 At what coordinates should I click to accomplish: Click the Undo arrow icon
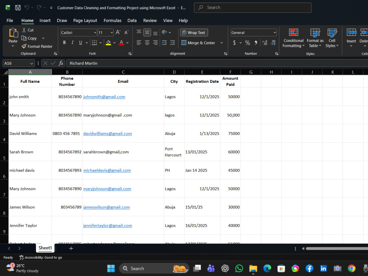(x=27, y=8)
